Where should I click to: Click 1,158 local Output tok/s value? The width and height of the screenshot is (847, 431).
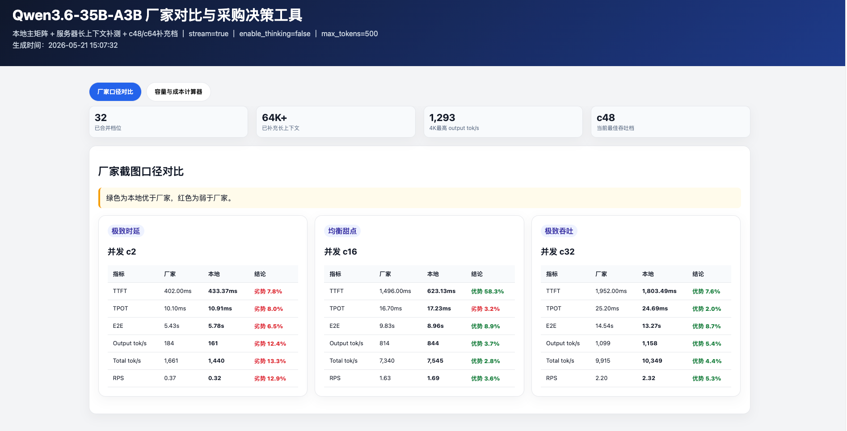[x=650, y=343]
